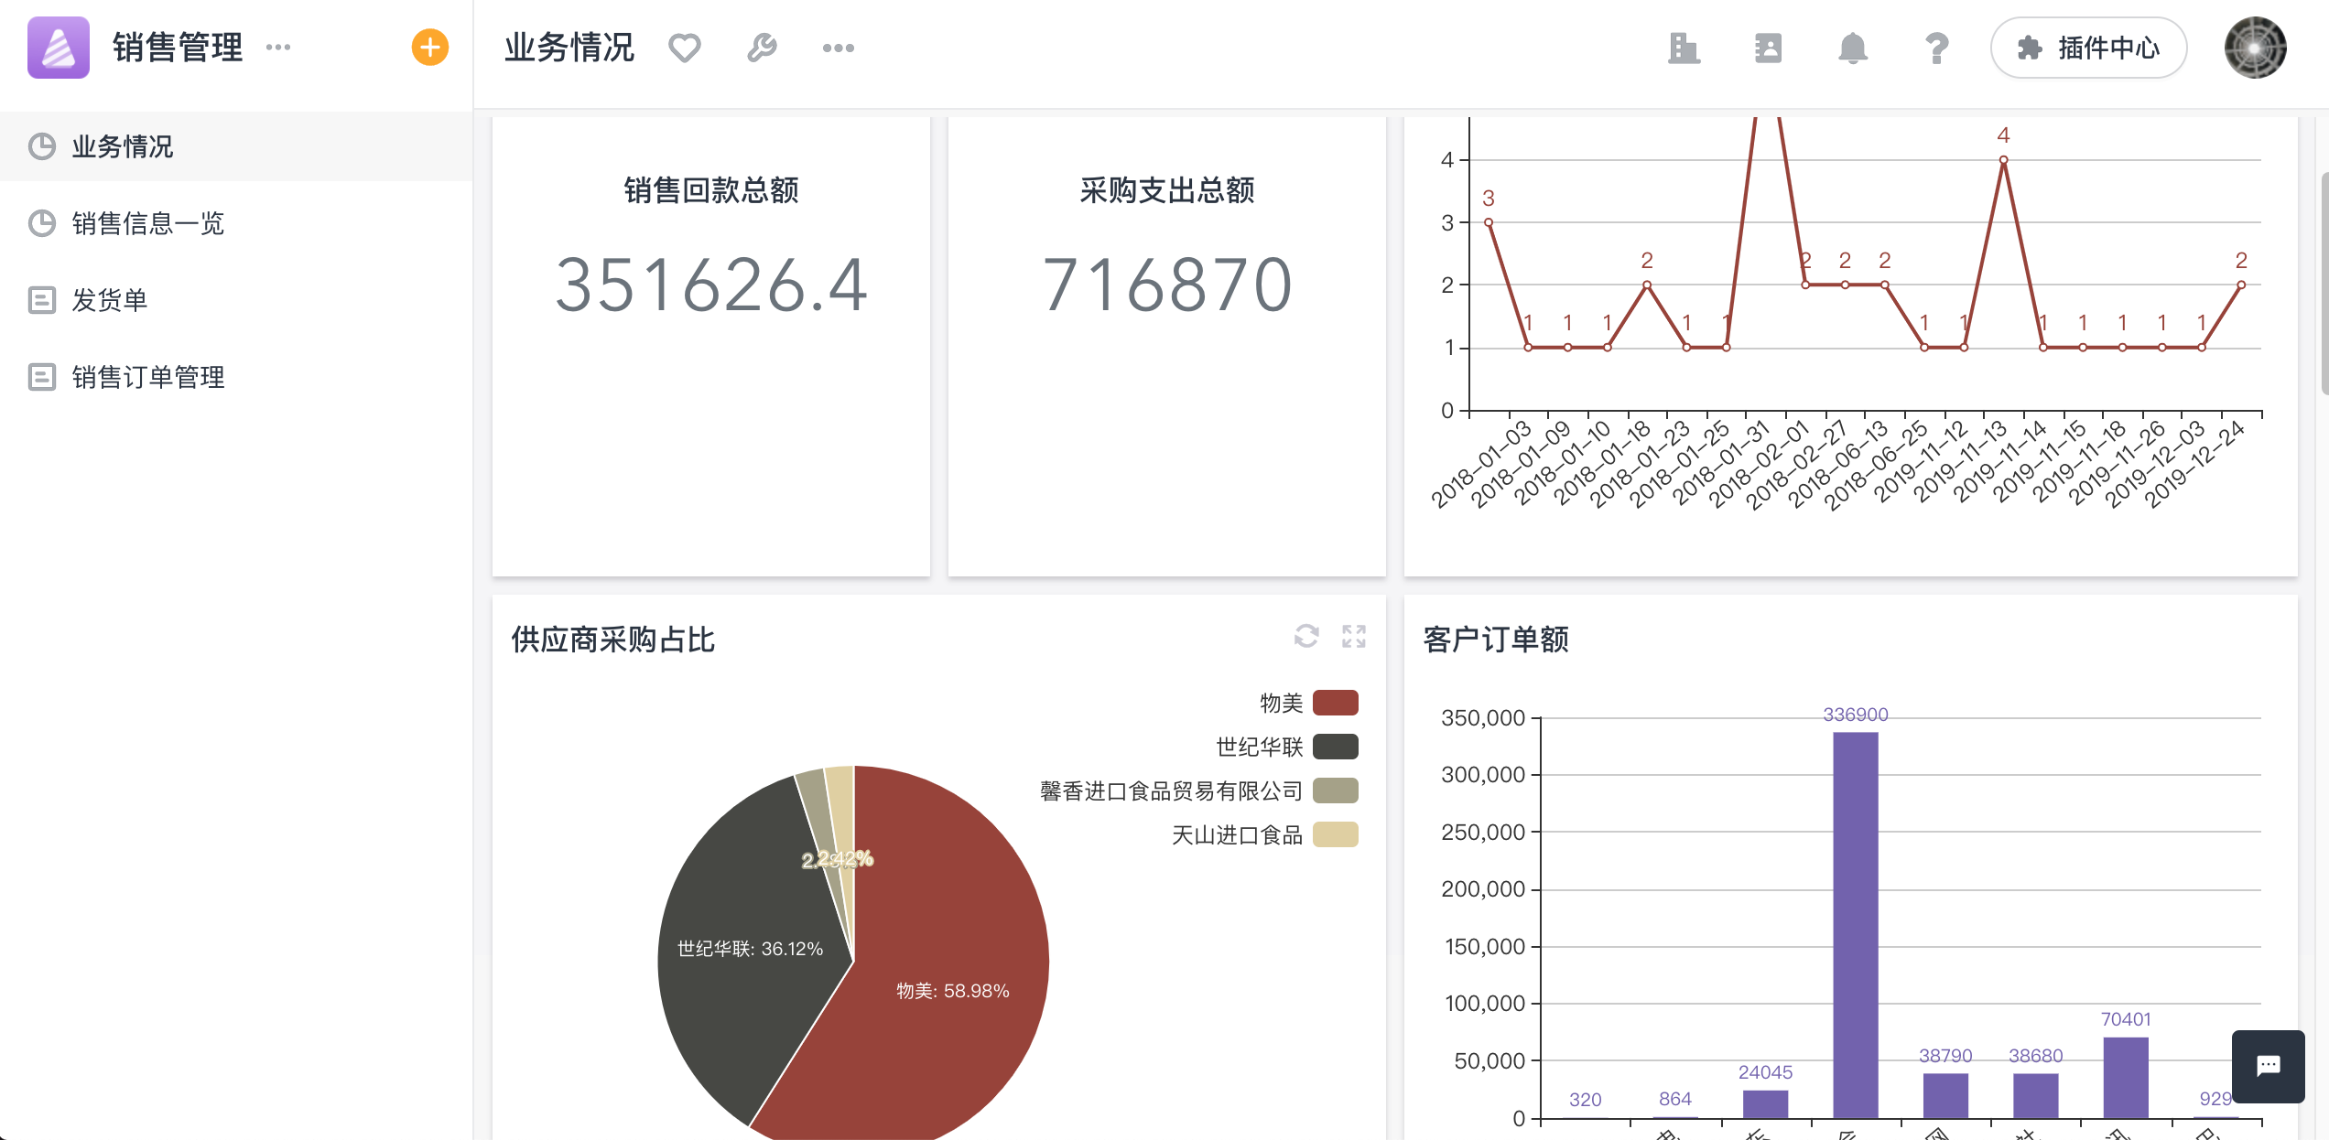Open the three-dot menu next to 业务情况 title
Image resolution: width=2329 pixels, height=1140 pixels.
[x=838, y=48]
